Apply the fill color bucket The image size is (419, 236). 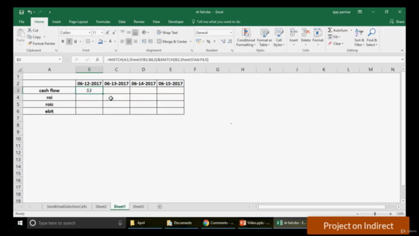point(100,41)
